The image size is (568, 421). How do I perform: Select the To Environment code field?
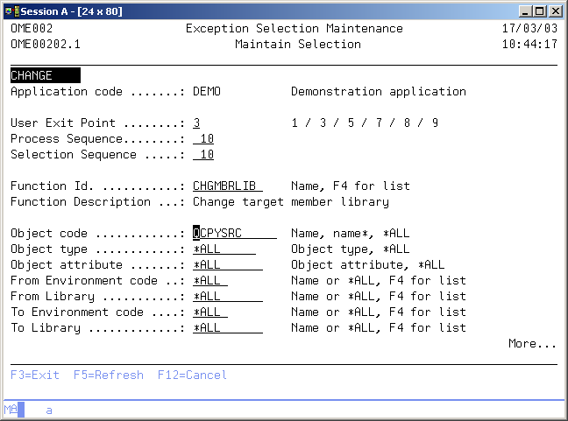pyautogui.click(x=210, y=312)
